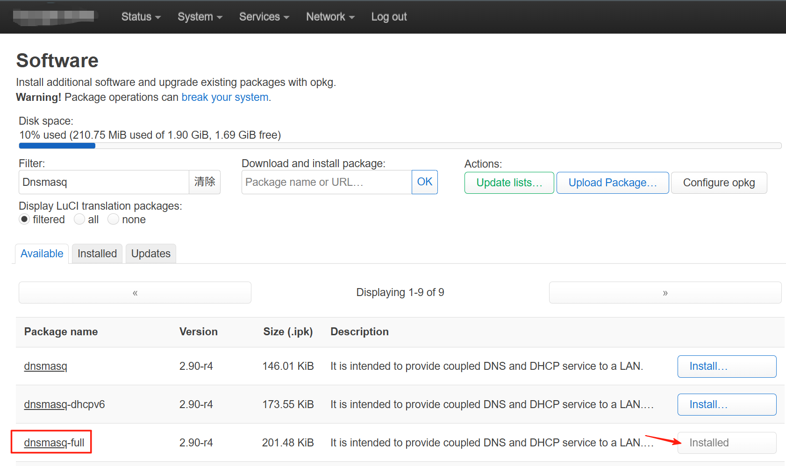Select the 'filtered' translation radio button
Image resolution: width=786 pixels, height=466 pixels.
point(25,219)
